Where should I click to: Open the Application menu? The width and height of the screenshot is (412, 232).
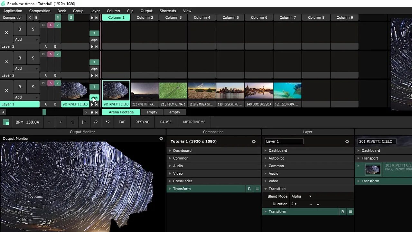[13, 11]
